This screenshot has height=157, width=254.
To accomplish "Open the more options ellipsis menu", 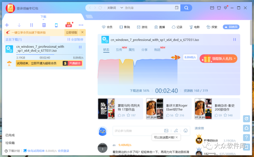I will point(81,25).
